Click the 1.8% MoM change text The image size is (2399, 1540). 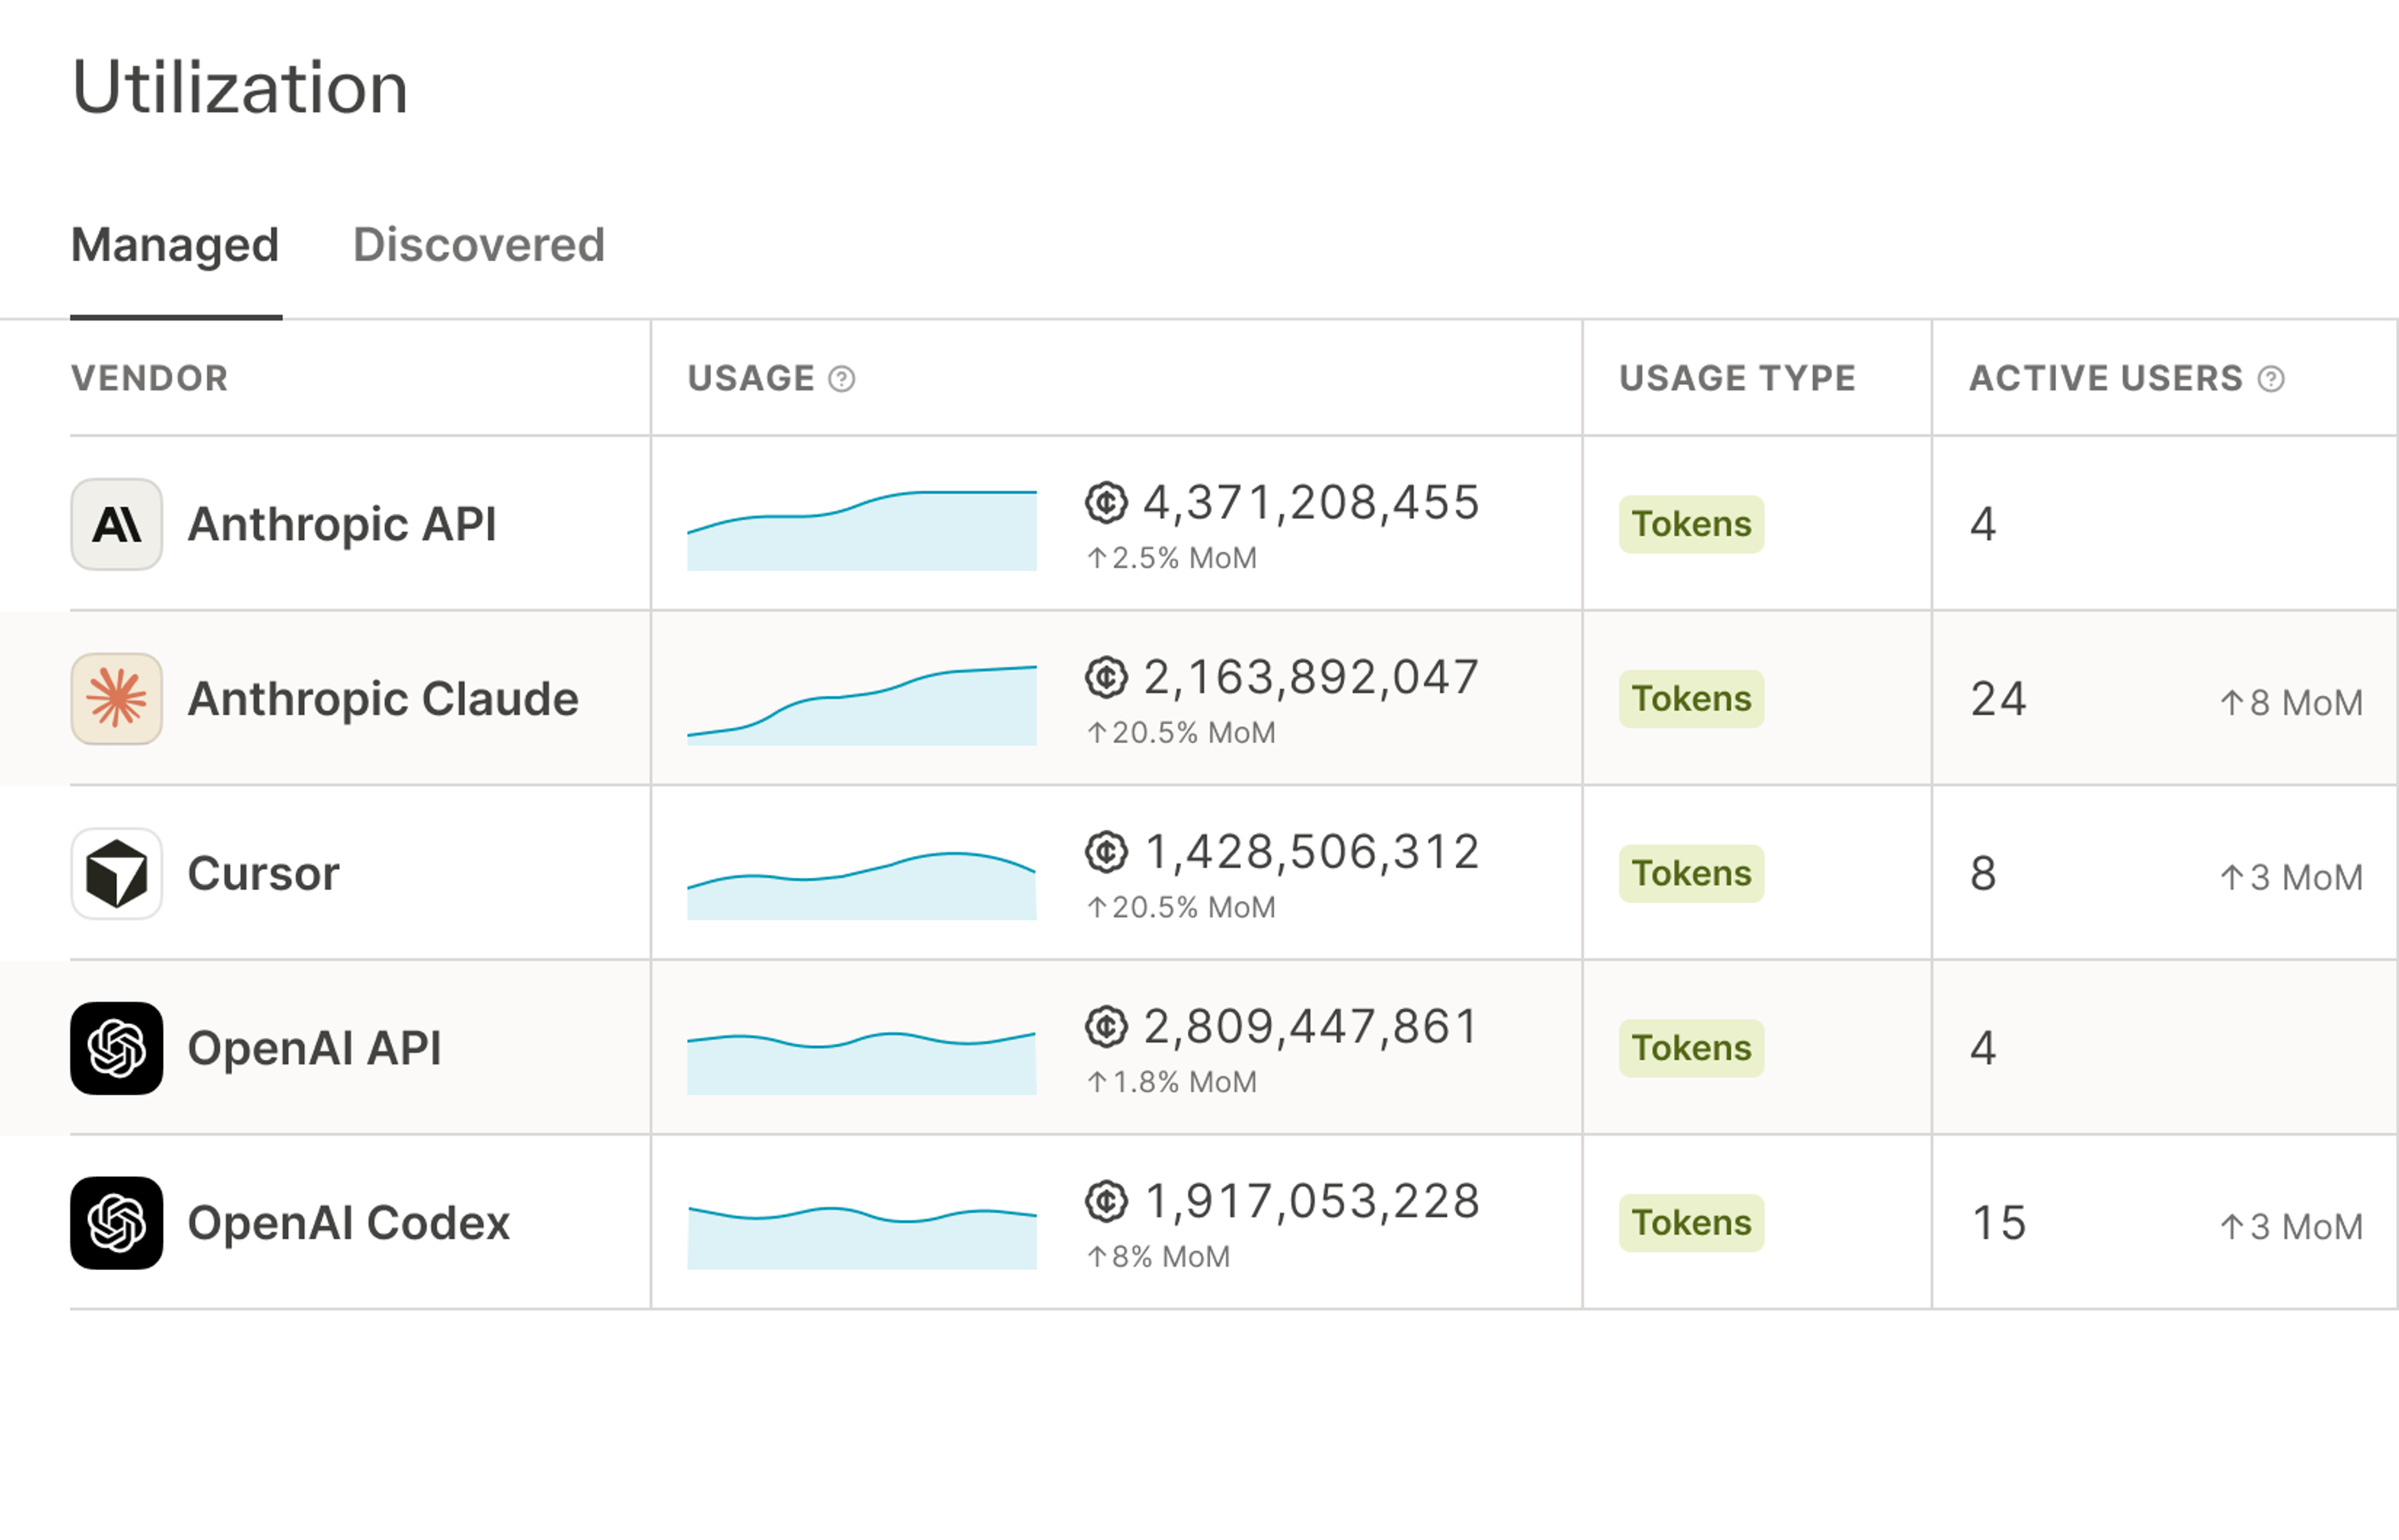click(x=1172, y=1082)
